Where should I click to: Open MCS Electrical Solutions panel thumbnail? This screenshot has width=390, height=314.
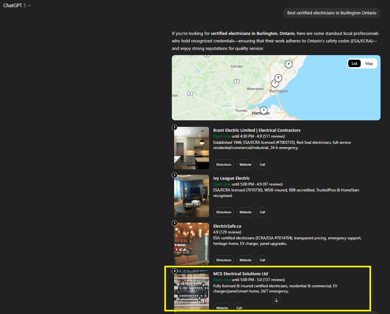coord(192,290)
